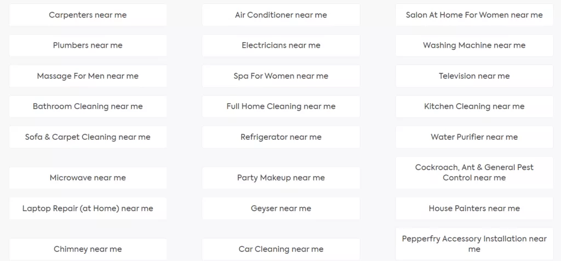Click Spa For Women near me
561x261 pixels.
(281, 76)
